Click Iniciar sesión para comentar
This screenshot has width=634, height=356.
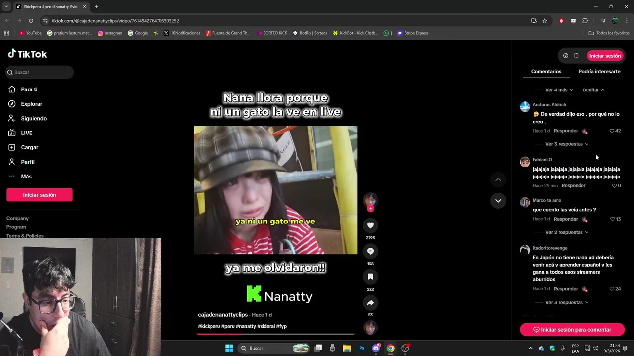coord(572,330)
